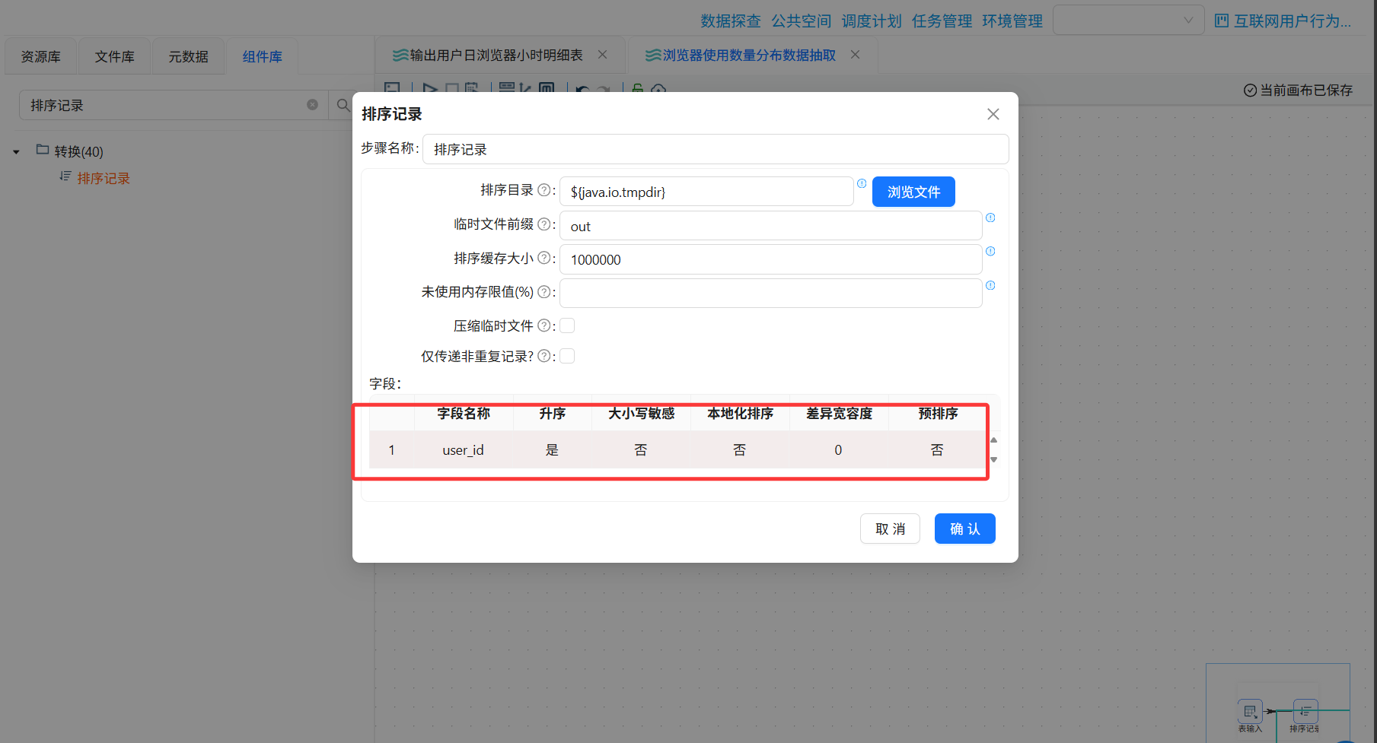Click the 否 cell under 大小写敏感
This screenshot has width=1377, height=743.
(640, 449)
